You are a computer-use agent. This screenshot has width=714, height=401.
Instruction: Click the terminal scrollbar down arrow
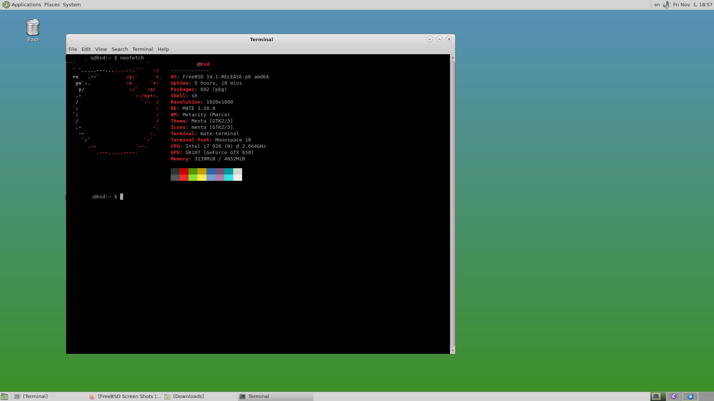point(453,351)
